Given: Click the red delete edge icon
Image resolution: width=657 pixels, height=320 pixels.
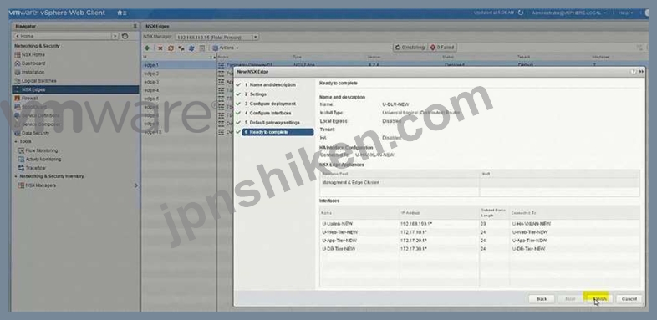Looking at the screenshot, I should [160, 48].
